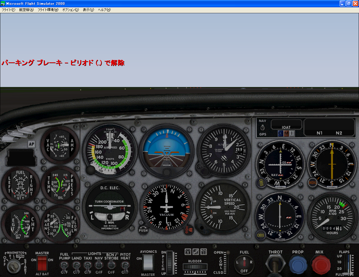
Task: Click the red HDG bug knob on heading indicator
Action: 189,230
